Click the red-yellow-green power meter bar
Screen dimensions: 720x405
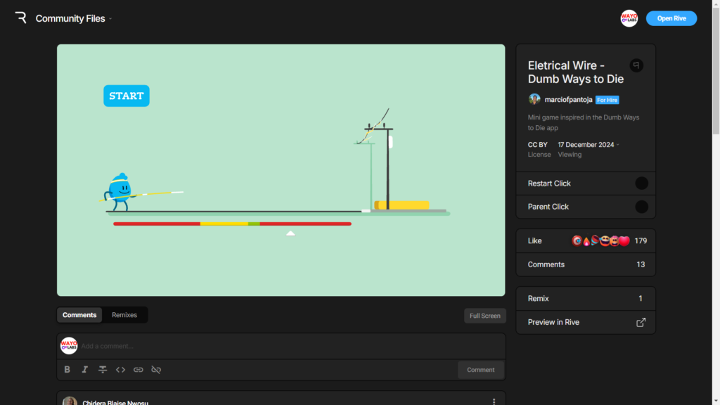point(232,224)
